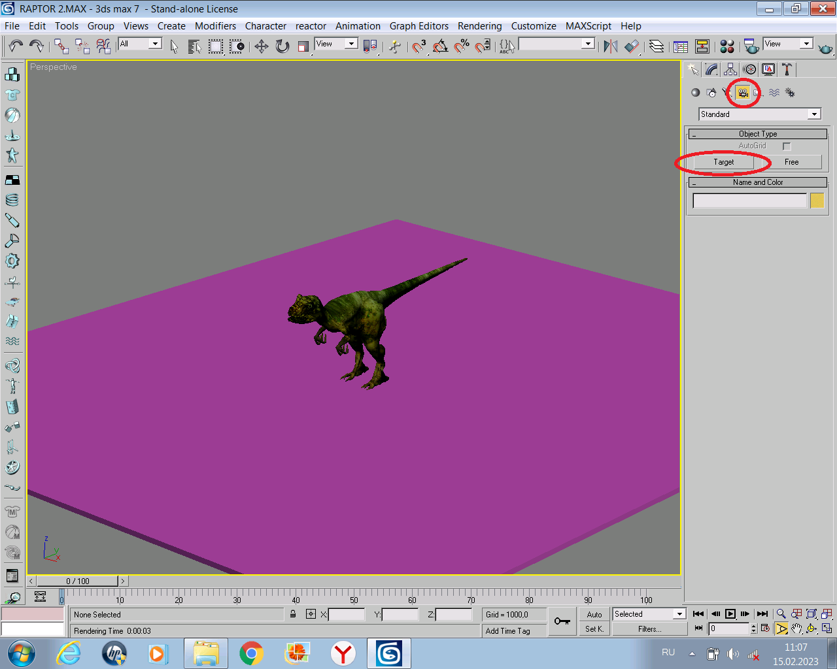Activate the Select and Uniform Scale tool
Viewport: 837px width, 669px height.
[x=303, y=46]
